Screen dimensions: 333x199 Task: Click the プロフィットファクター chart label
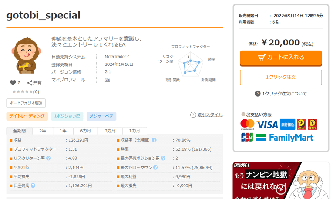coord(191,47)
